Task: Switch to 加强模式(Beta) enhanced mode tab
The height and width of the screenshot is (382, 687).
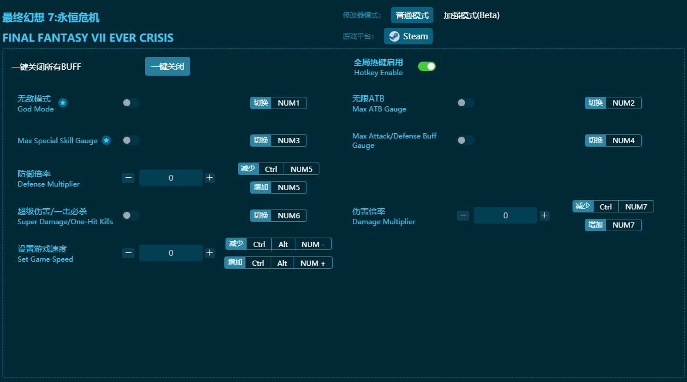Action: [x=472, y=15]
